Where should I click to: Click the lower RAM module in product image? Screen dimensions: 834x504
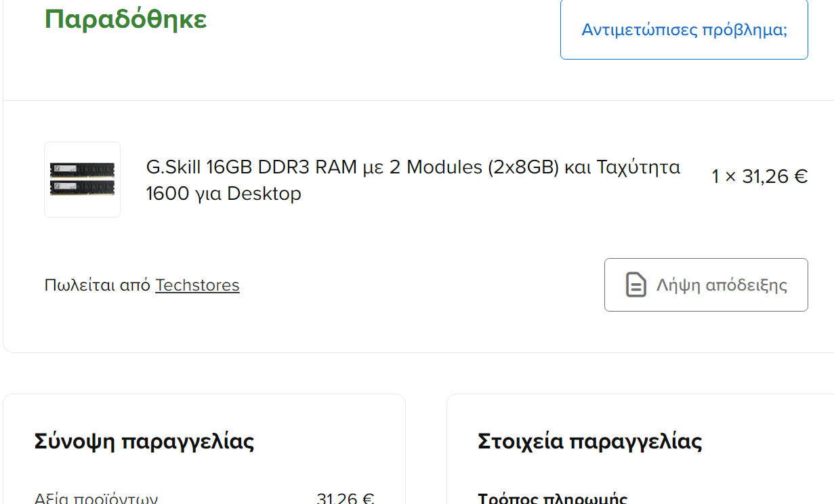[82, 188]
